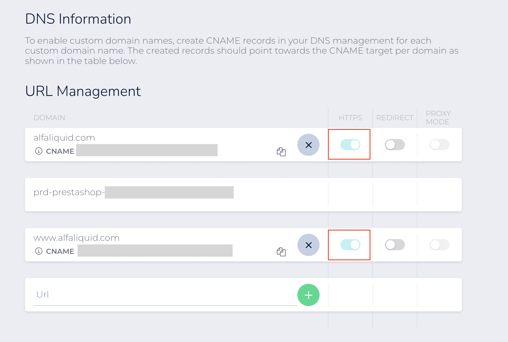Enable redirect for www.alfaliquid.com
This screenshot has height=342, width=508.
click(395, 245)
